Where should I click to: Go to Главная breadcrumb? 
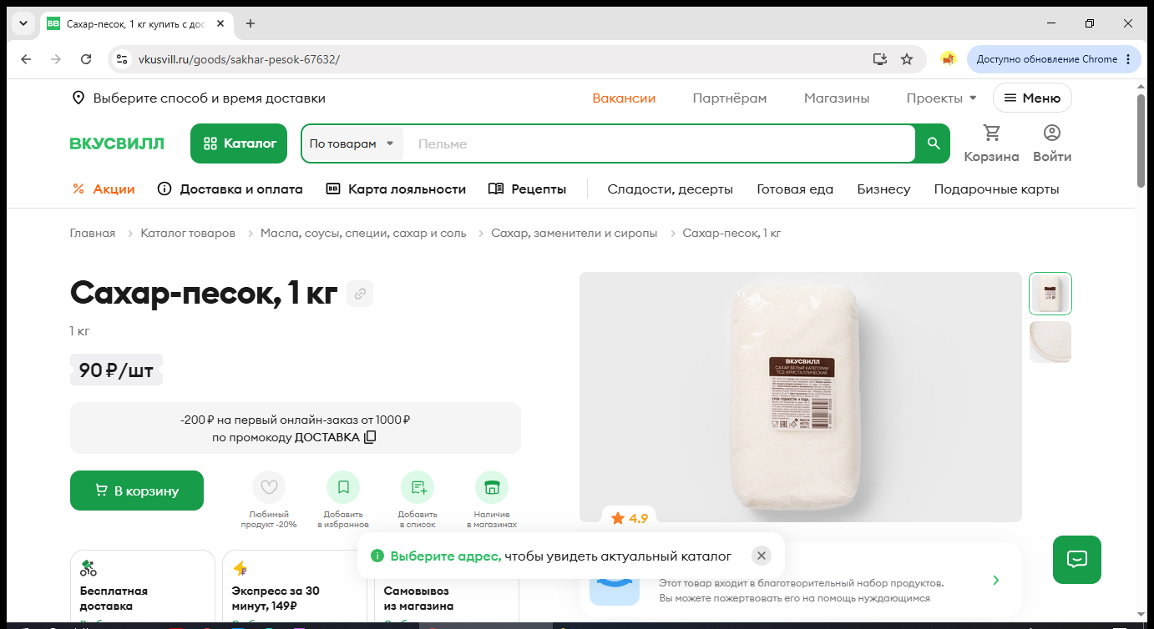(93, 234)
